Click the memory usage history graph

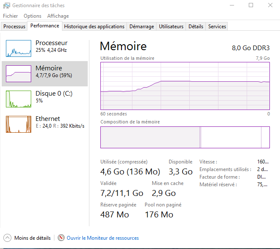(185, 86)
